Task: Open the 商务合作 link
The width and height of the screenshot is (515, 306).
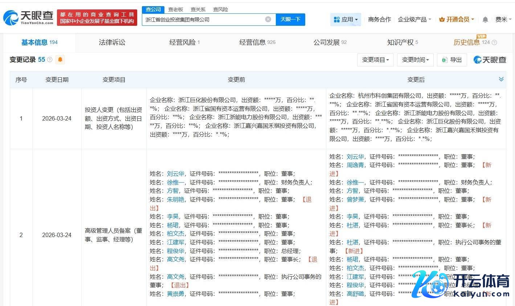Action: (x=379, y=19)
